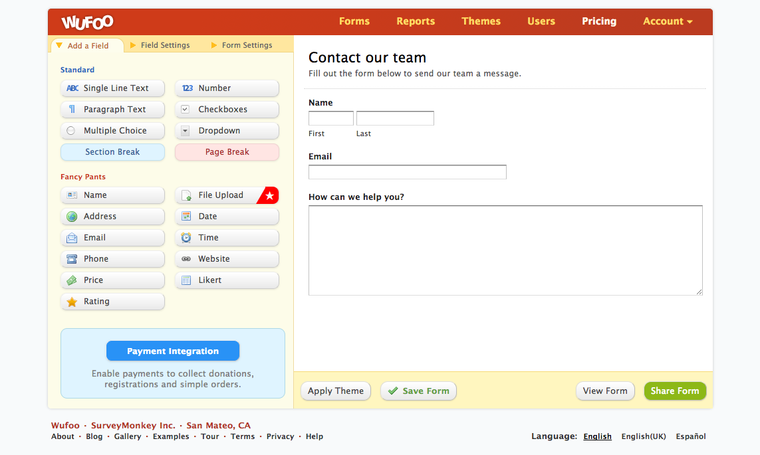Click into the First name input
The image size is (760, 455).
pos(331,118)
